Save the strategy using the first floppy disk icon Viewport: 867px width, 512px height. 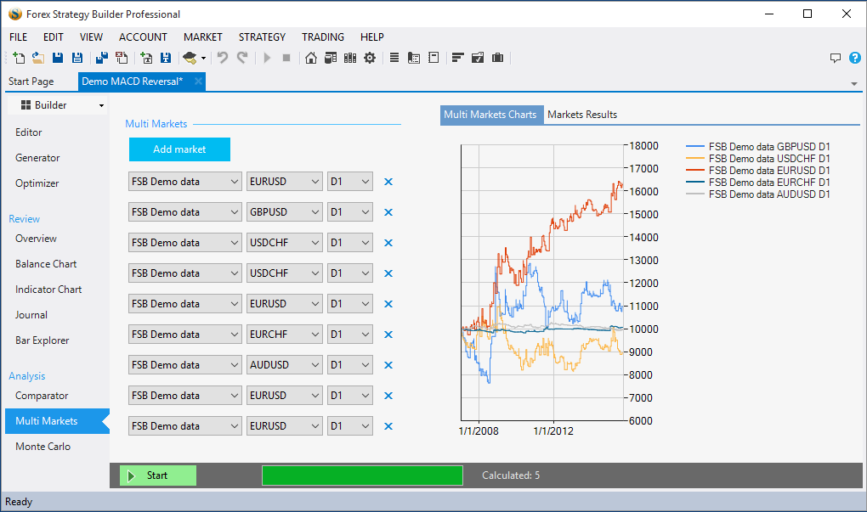coord(58,58)
